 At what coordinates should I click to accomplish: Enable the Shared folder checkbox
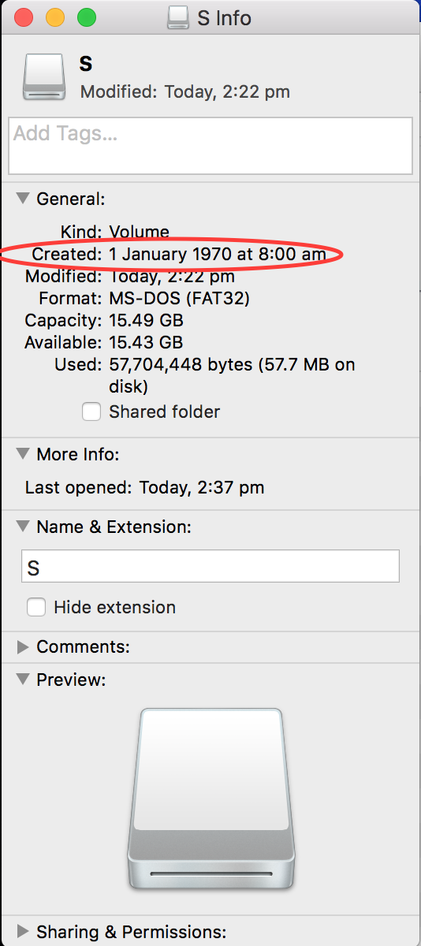[x=91, y=412]
